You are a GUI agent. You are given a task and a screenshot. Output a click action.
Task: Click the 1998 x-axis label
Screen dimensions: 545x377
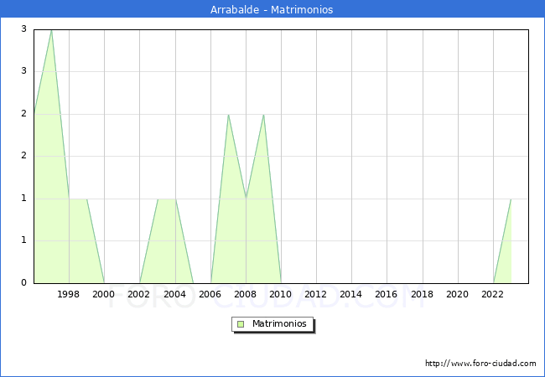click(68, 294)
